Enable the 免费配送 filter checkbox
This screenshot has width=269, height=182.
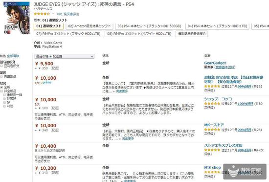click(x=1, y=76)
